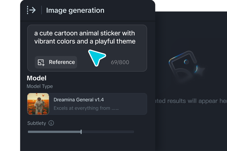The image size is (227, 151).
Task: Collapse the Image generation side panel
Action: pos(31,10)
